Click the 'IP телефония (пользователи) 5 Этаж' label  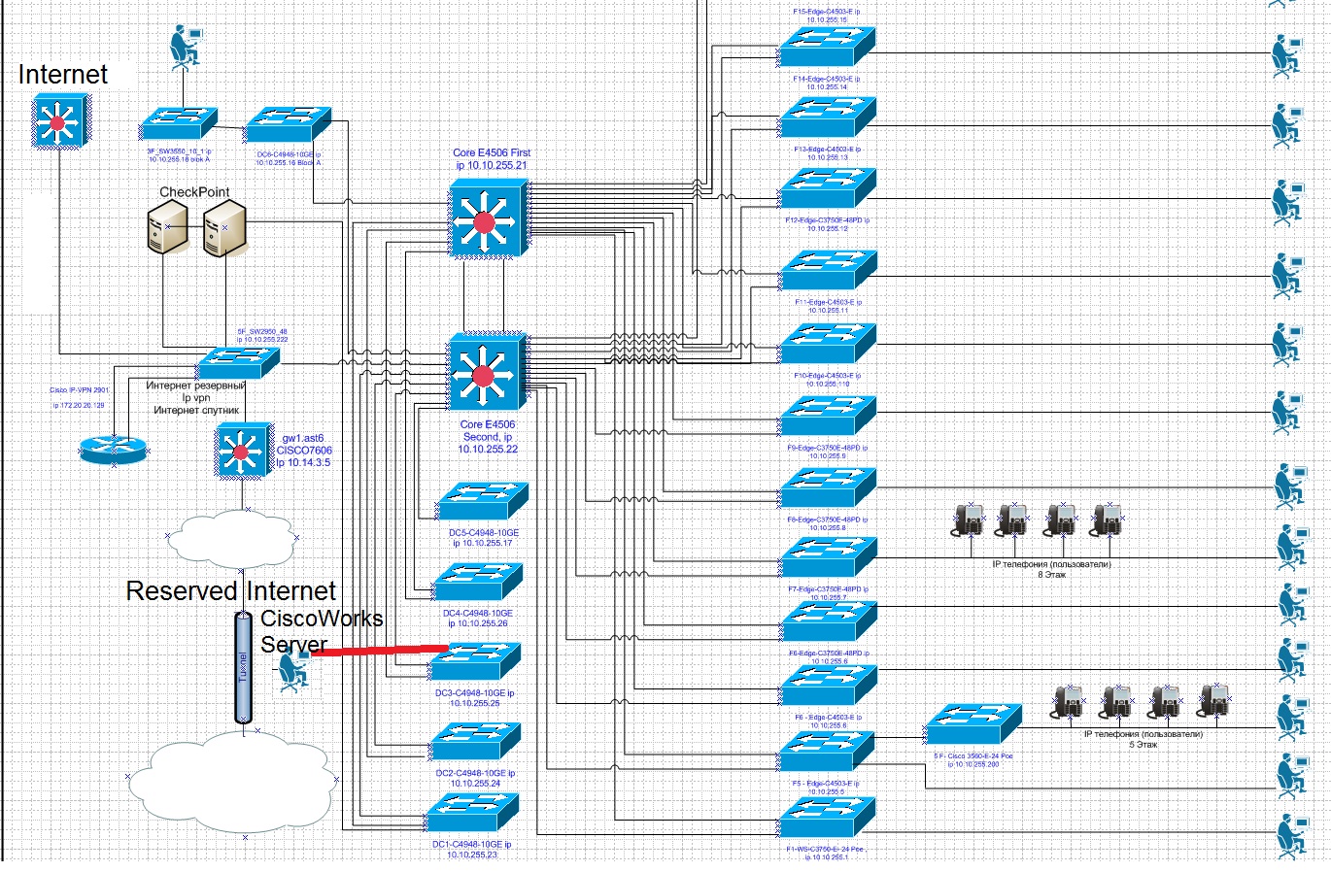[x=1143, y=740]
